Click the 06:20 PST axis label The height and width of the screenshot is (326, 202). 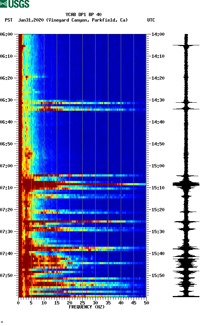click(x=6, y=78)
